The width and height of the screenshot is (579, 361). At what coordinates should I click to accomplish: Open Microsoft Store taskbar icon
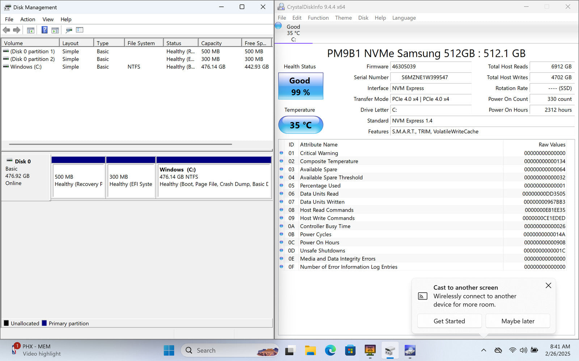coord(350,350)
